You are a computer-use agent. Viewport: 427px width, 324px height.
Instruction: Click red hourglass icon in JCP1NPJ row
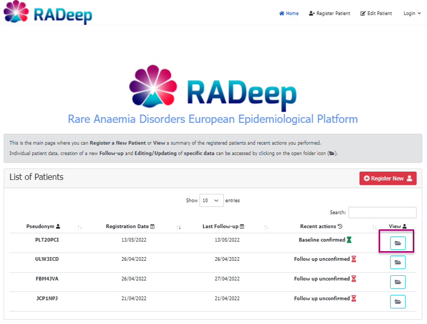click(354, 298)
